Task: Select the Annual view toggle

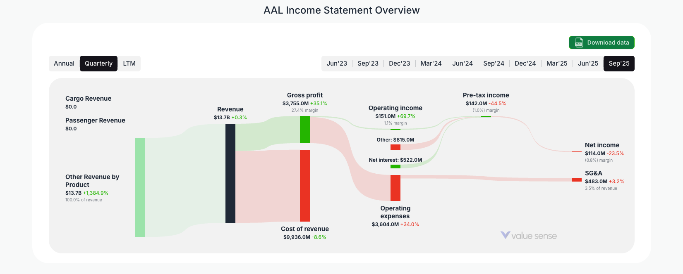Action: click(x=64, y=63)
